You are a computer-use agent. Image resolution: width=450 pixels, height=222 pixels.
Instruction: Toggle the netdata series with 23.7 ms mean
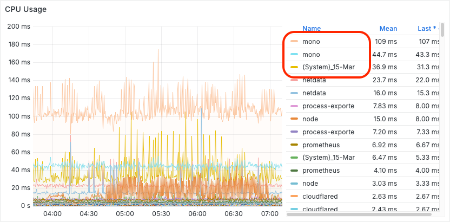[314, 81]
